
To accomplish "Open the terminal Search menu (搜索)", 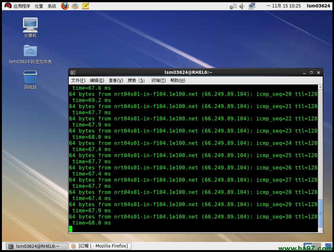I will [x=136, y=80].
